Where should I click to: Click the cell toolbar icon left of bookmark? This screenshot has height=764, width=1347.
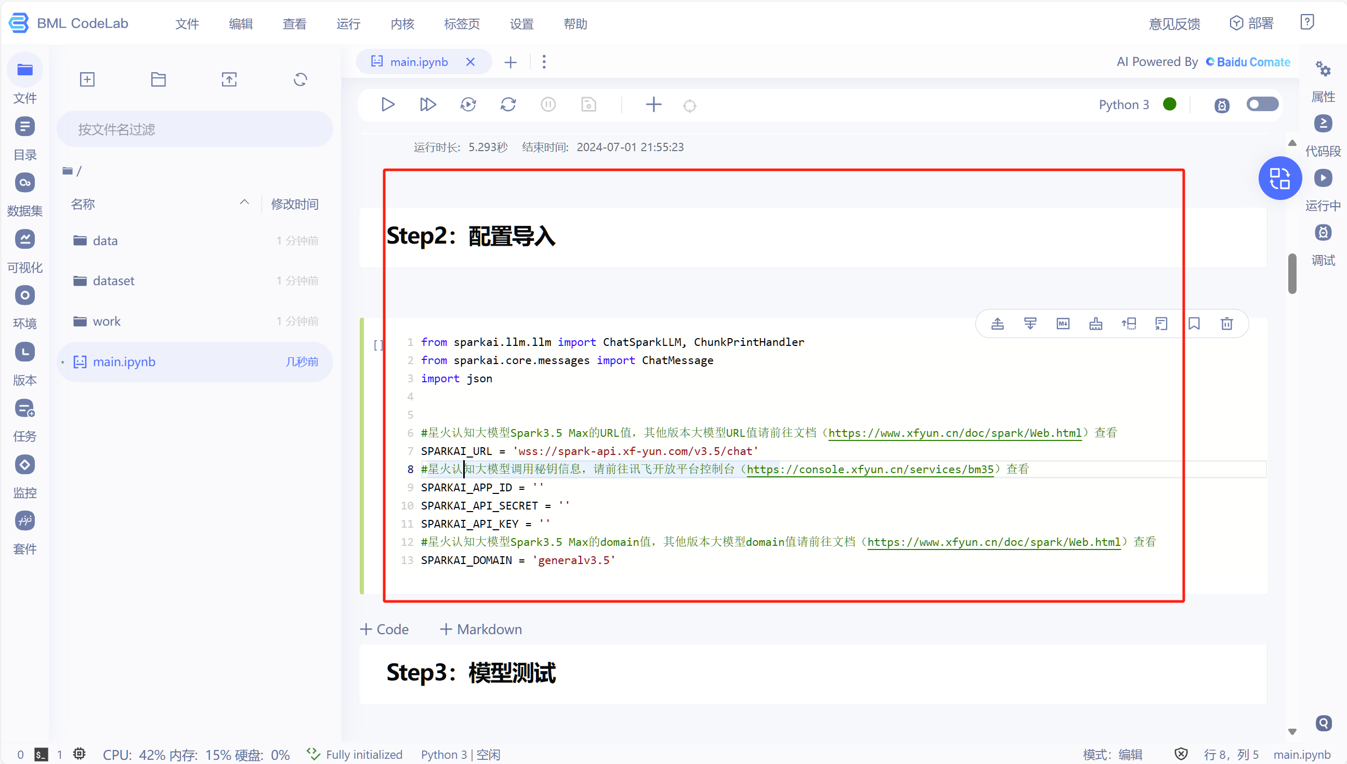pyautogui.click(x=1161, y=324)
